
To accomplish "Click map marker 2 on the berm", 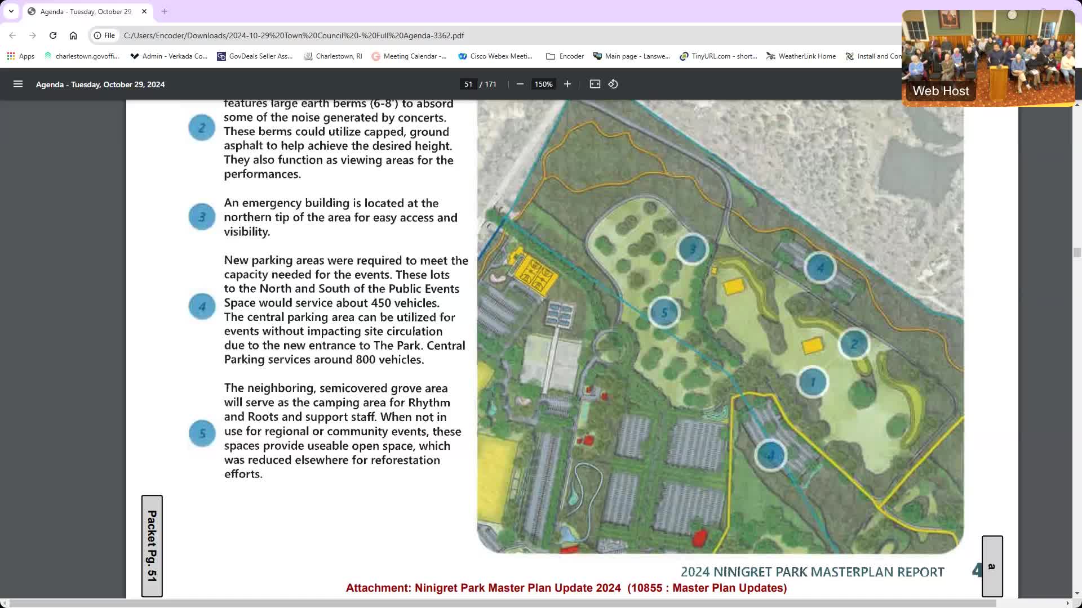I will pos(854,344).
